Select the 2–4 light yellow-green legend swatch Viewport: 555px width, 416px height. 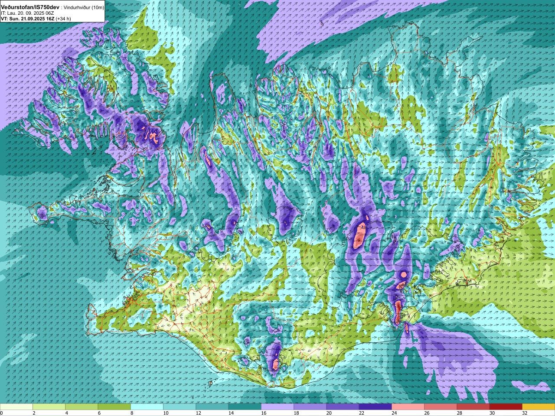coord(49,407)
